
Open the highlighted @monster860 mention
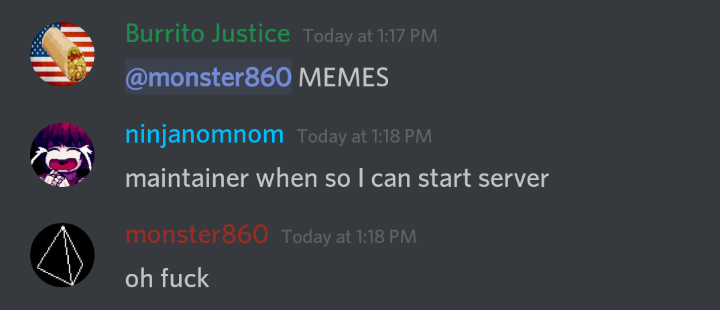click(208, 76)
